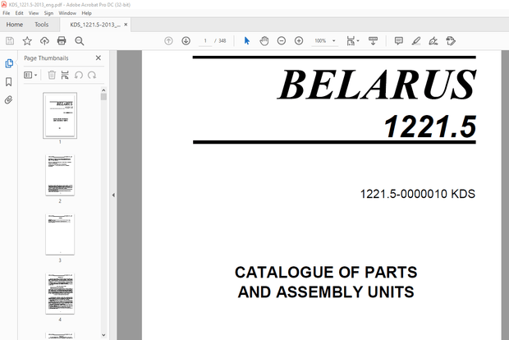Open the Sign menu

click(48, 13)
